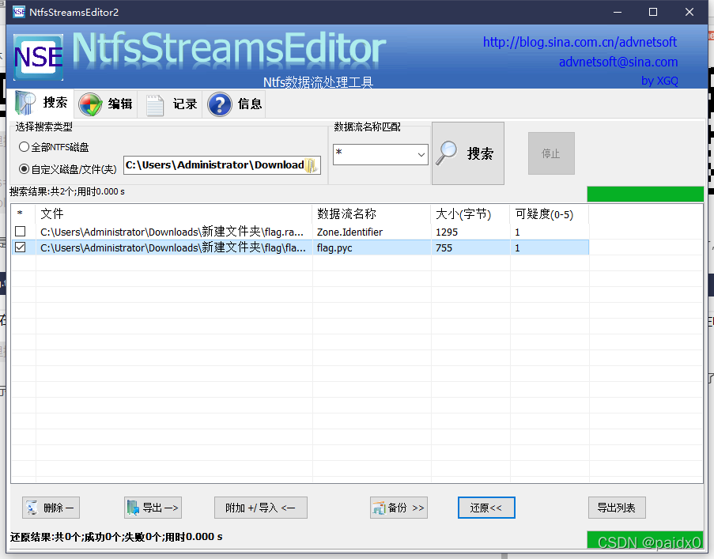Sort by 数据流名称 column header
The image size is (714, 559).
[x=372, y=214]
